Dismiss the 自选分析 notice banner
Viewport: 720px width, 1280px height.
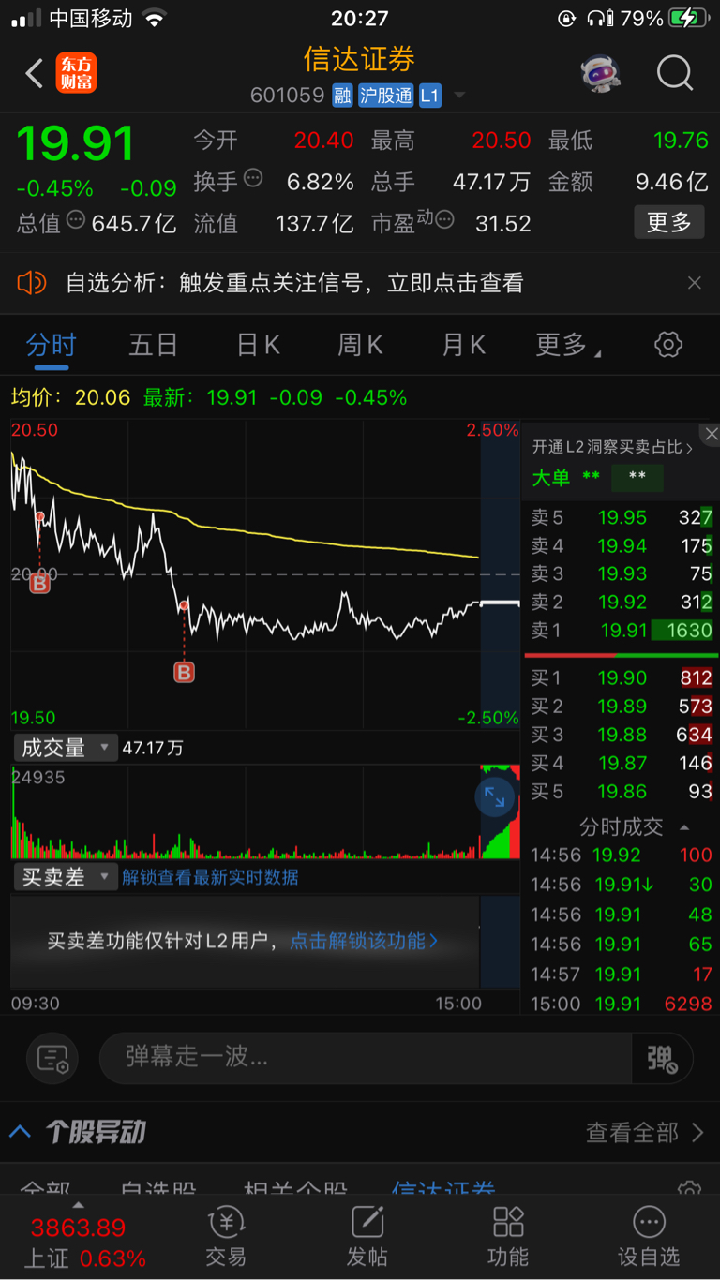pos(695,283)
